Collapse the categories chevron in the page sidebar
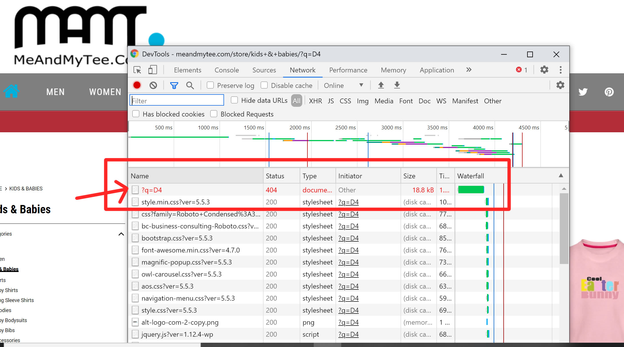The height and width of the screenshot is (347, 624). pos(121,234)
